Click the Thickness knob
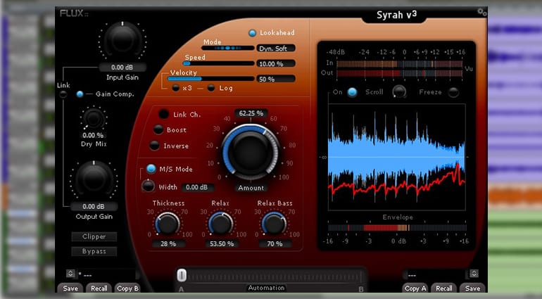542x299 pixels. point(168,224)
